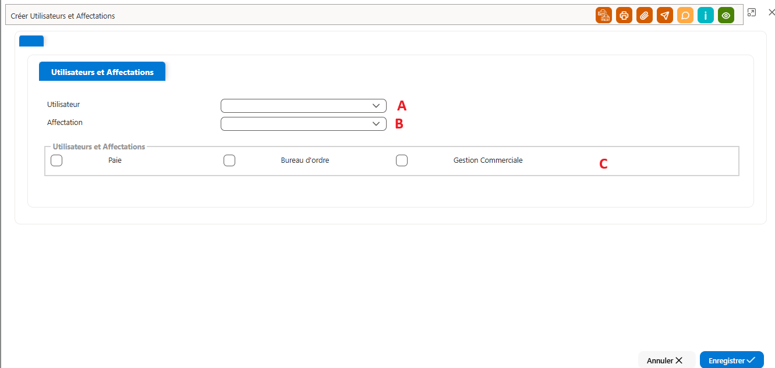Click inside the Utilisateur combo box field
This screenshot has width=775, height=368.
[x=303, y=106]
